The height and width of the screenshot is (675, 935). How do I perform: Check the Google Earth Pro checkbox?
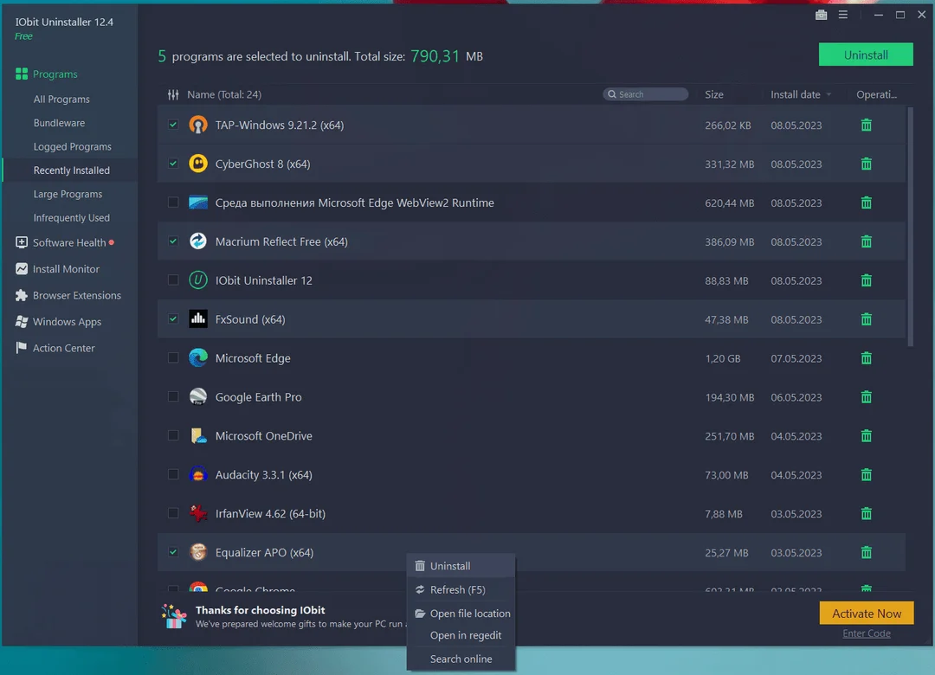click(173, 396)
